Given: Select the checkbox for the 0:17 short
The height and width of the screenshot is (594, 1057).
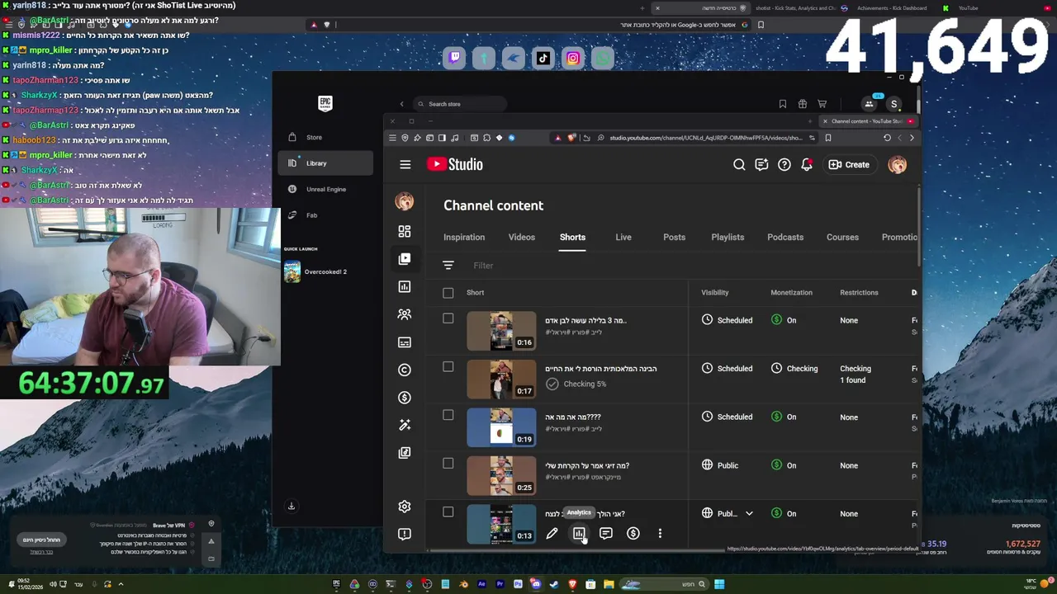Looking at the screenshot, I should click(x=448, y=366).
